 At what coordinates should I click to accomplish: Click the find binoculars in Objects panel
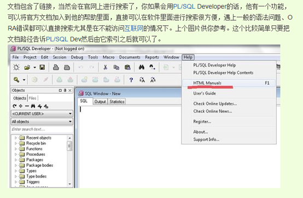tap(33, 106)
